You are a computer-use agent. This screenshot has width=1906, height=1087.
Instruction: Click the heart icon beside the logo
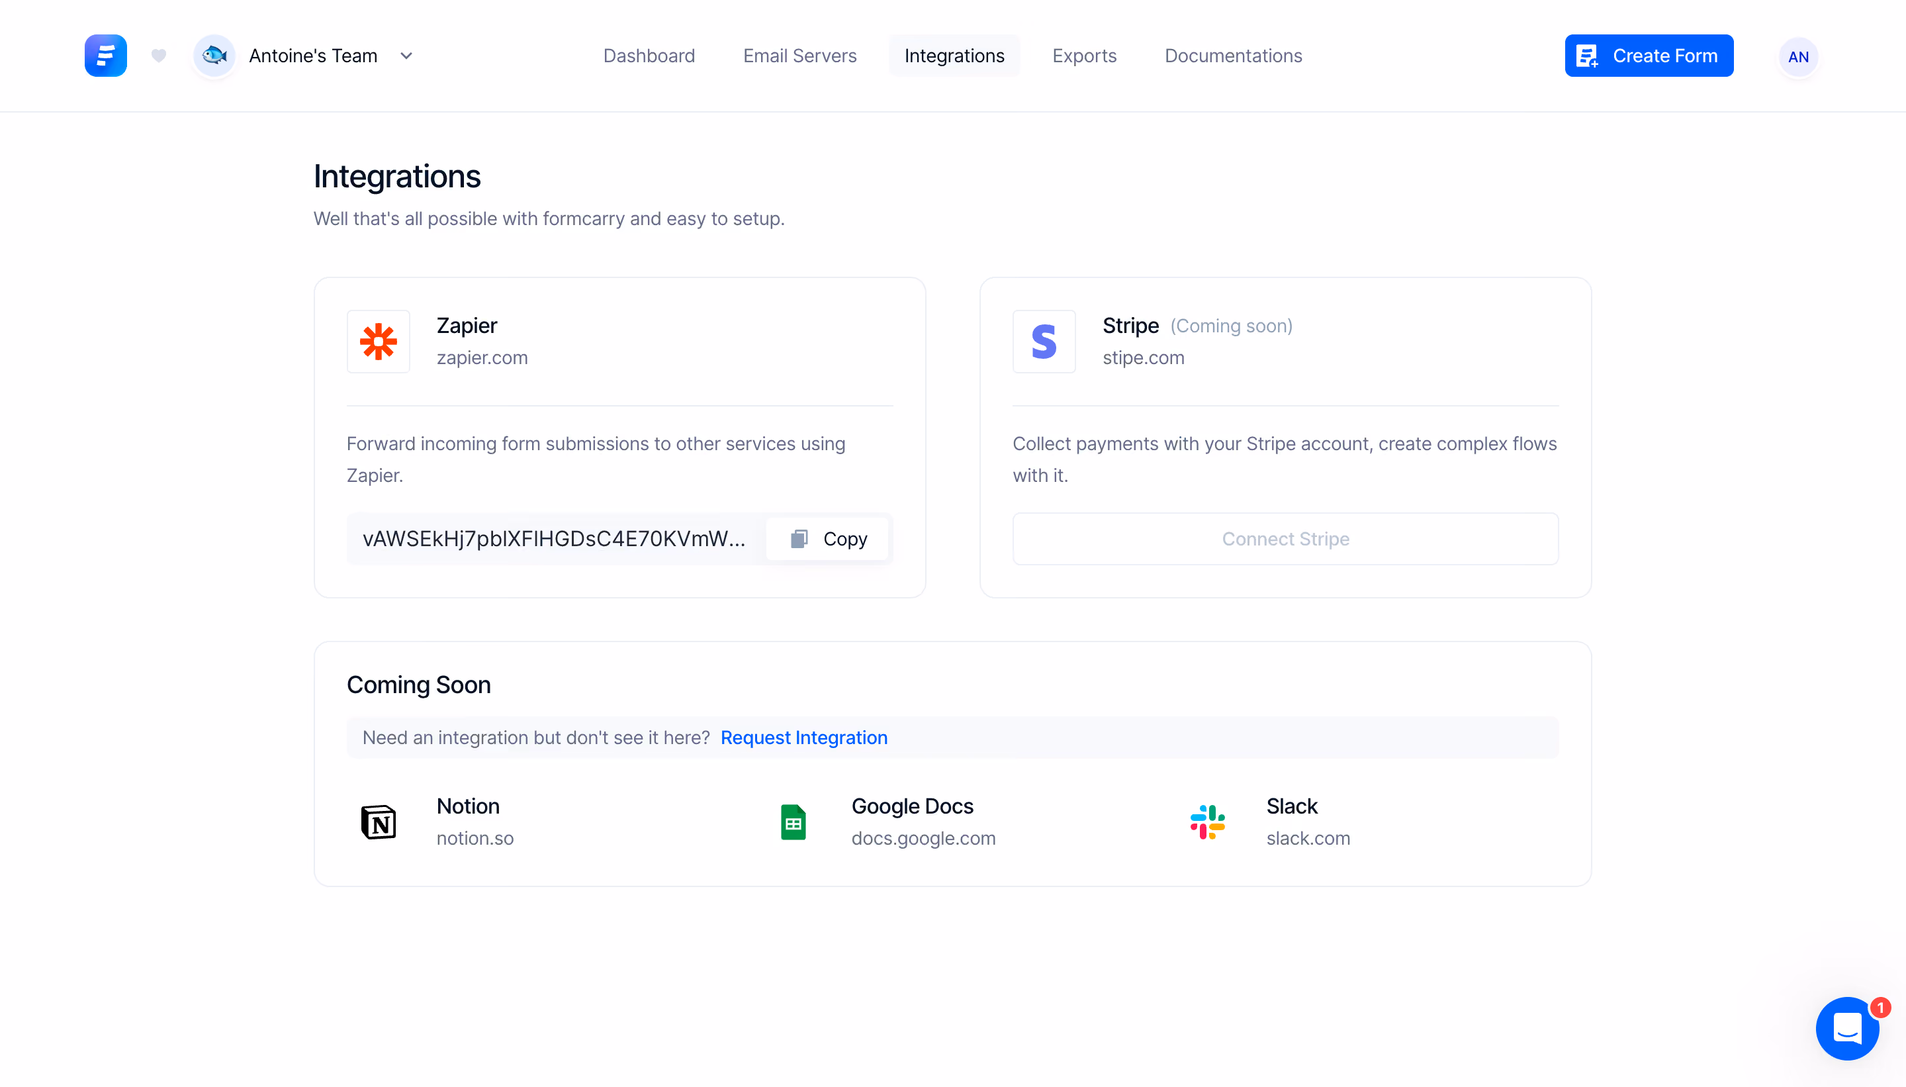click(x=158, y=55)
